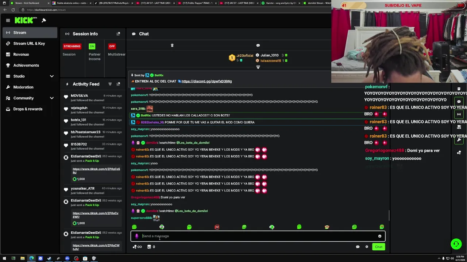This screenshot has width=467, height=262.
Task: Go to the Revenue page
Action: tap(29, 55)
